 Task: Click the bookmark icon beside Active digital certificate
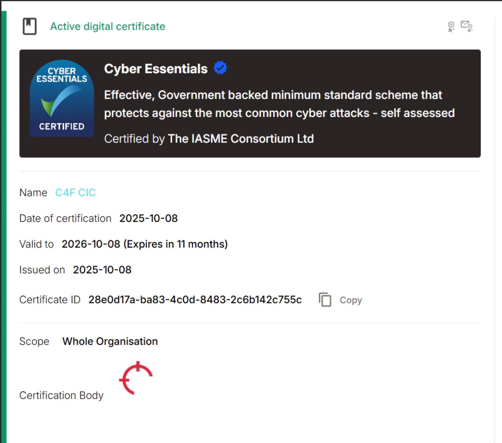[29, 26]
